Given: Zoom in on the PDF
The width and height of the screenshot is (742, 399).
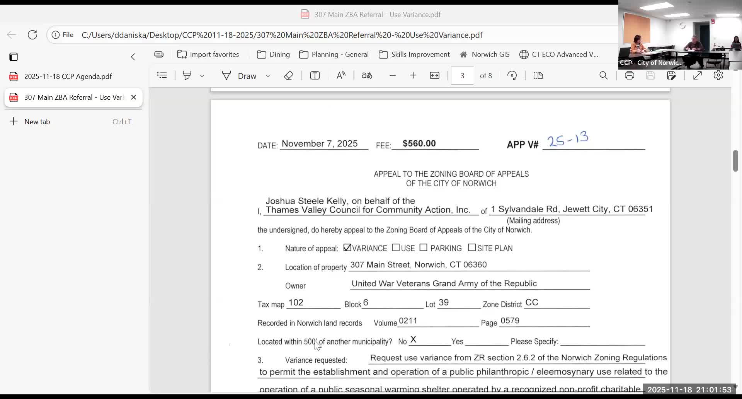Looking at the screenshot, I should [x=413, y=76].
